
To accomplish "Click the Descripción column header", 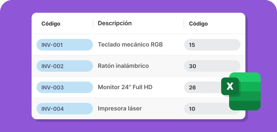I will [115, 23].
